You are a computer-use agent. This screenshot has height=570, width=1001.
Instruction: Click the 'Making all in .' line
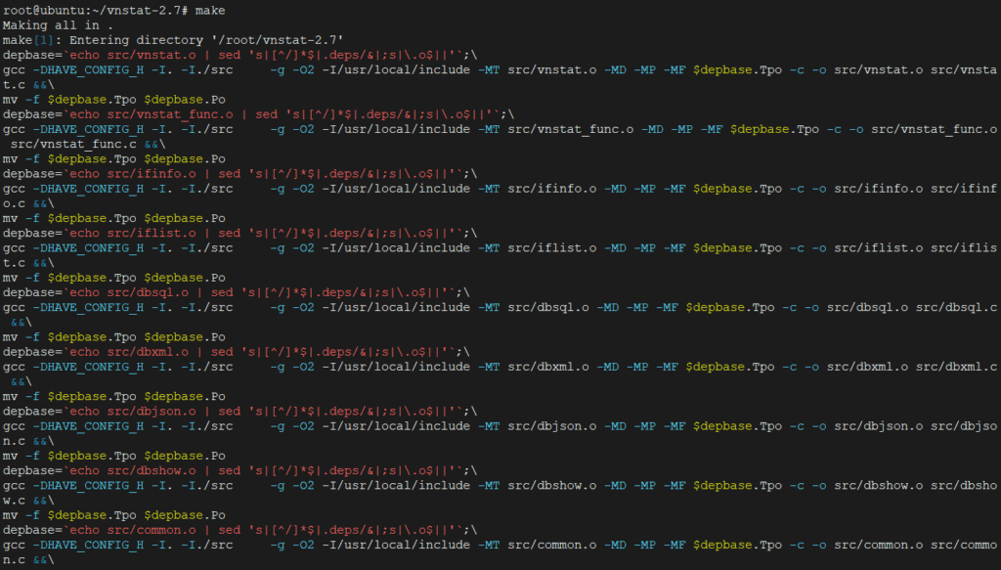tap(58, 25)
